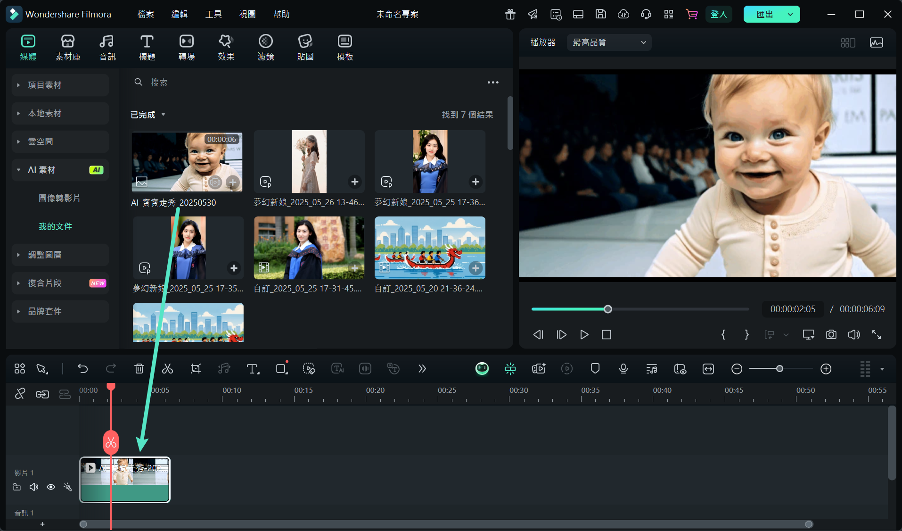Open the gift box icon

[510, 14]
